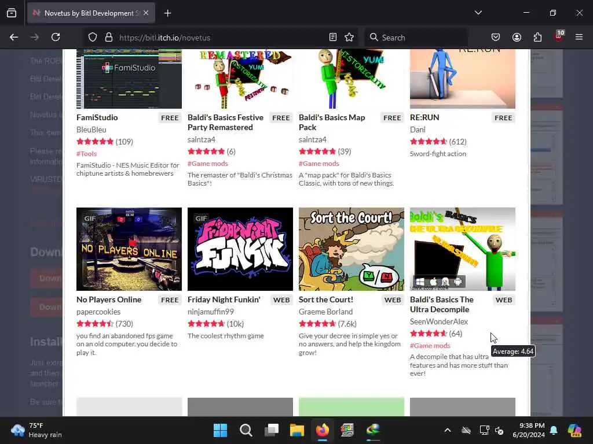Open Windows taskbar search
593x444 pixels.
pos(246,430)
